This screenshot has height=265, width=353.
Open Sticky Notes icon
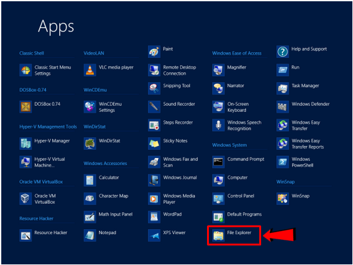(154, 144)
